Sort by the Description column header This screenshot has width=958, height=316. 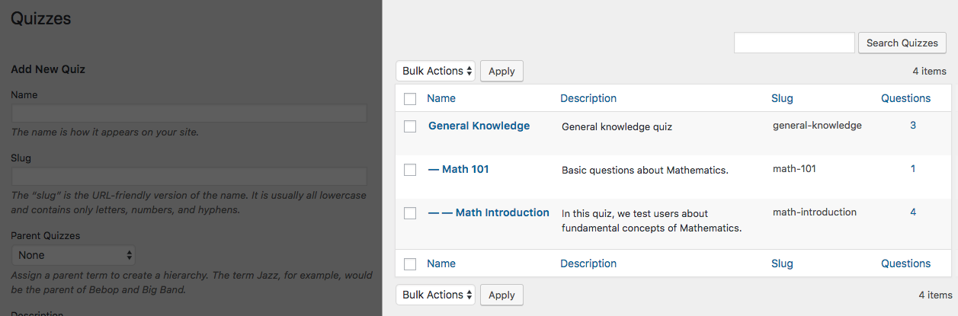pos(588,98)
